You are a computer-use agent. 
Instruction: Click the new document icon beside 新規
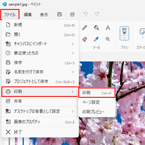8,25
